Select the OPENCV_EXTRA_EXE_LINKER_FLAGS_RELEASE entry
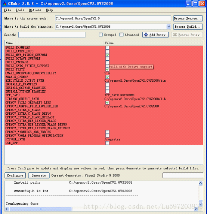 click(38, 128)
